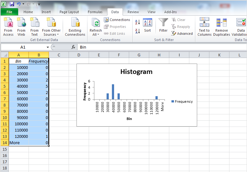Click the Histogram chart title
Viewport: 247px width, 172px height.
pos(136,72)
